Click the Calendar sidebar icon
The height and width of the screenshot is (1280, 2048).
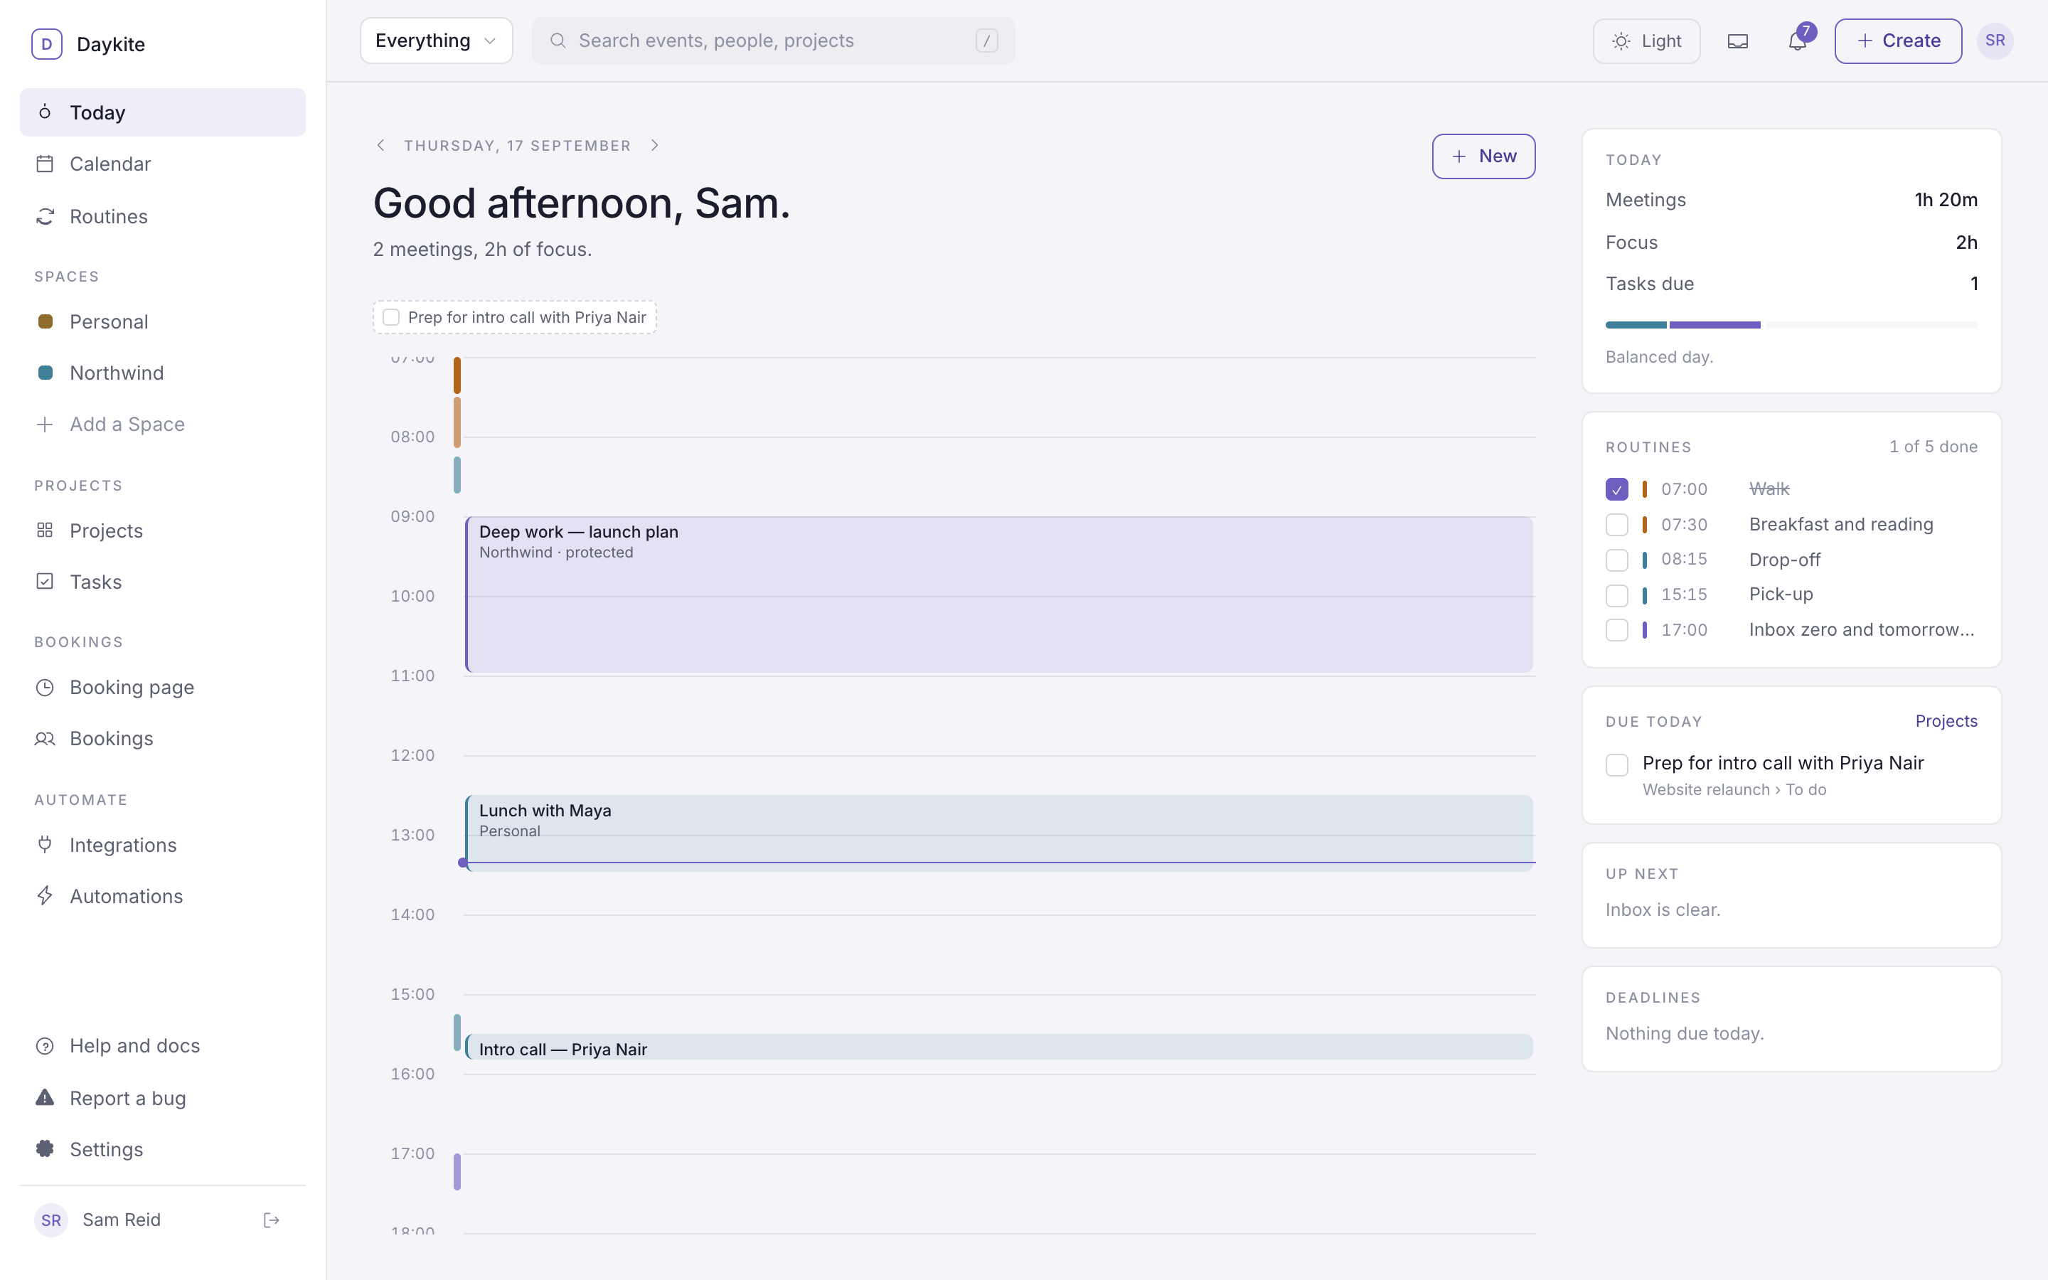point(45,164)
